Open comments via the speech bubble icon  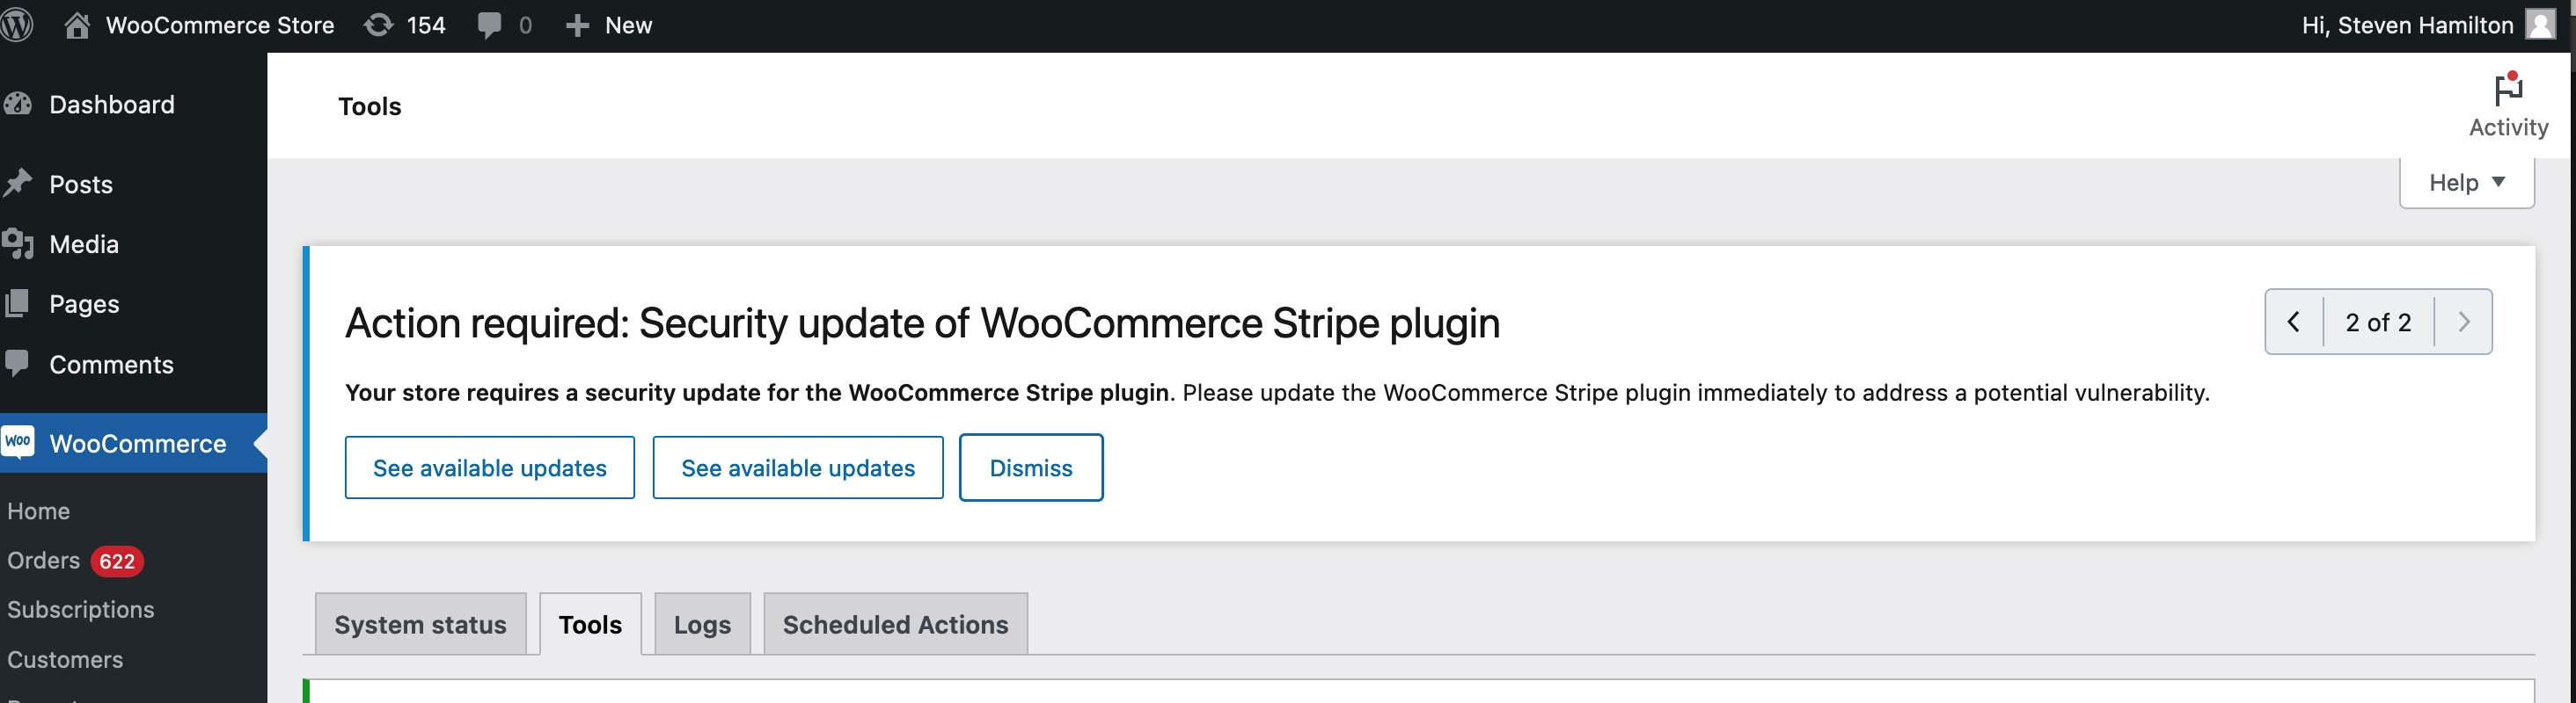click(x=492, y=25)
